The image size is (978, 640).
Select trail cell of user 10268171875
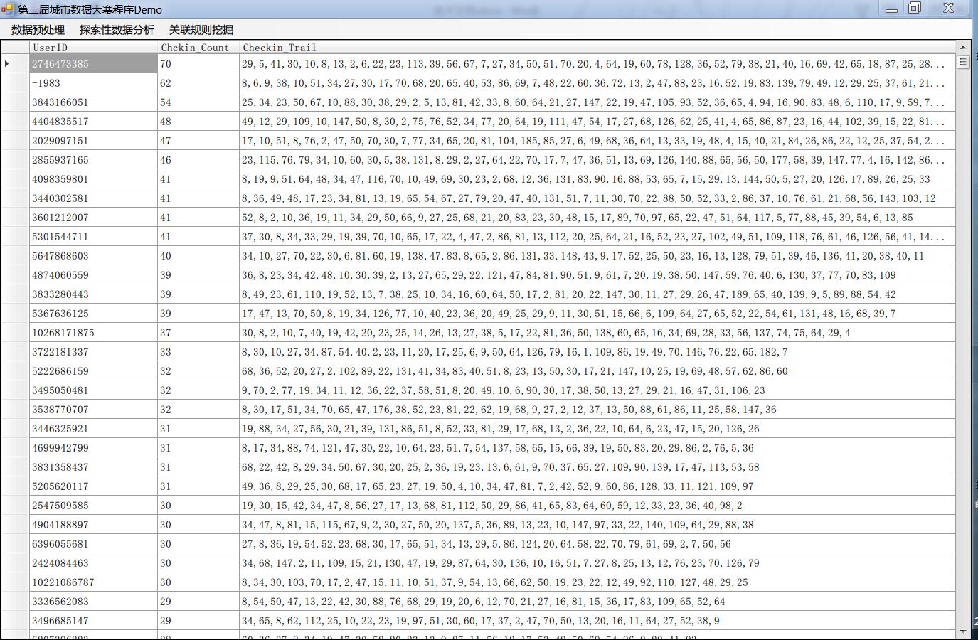(x=597, y=333)
